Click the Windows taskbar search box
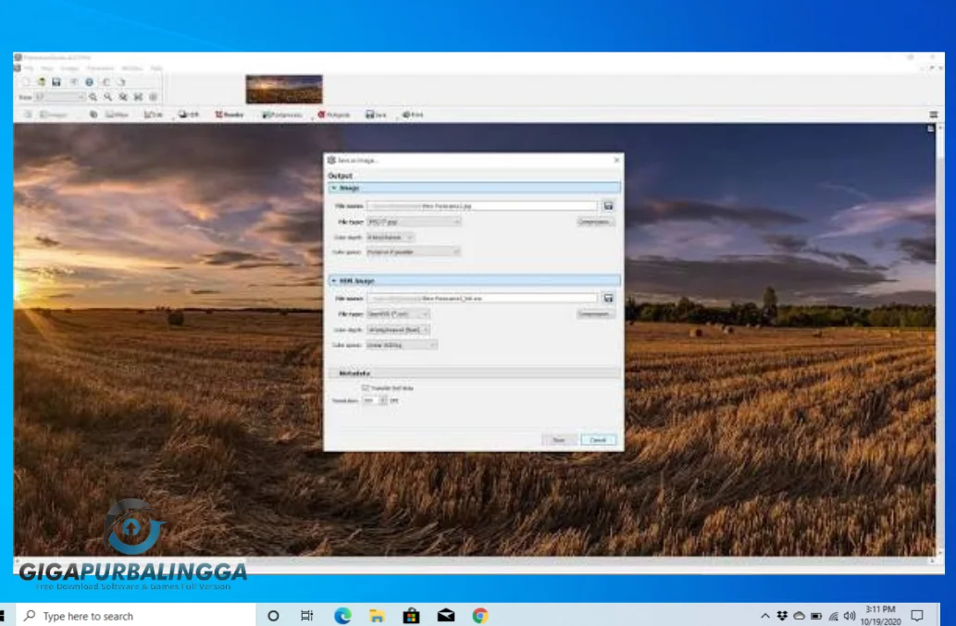Image resolution: width=956 pixels, height=626 pixels. pyautogui.click(x=137, y=616)
